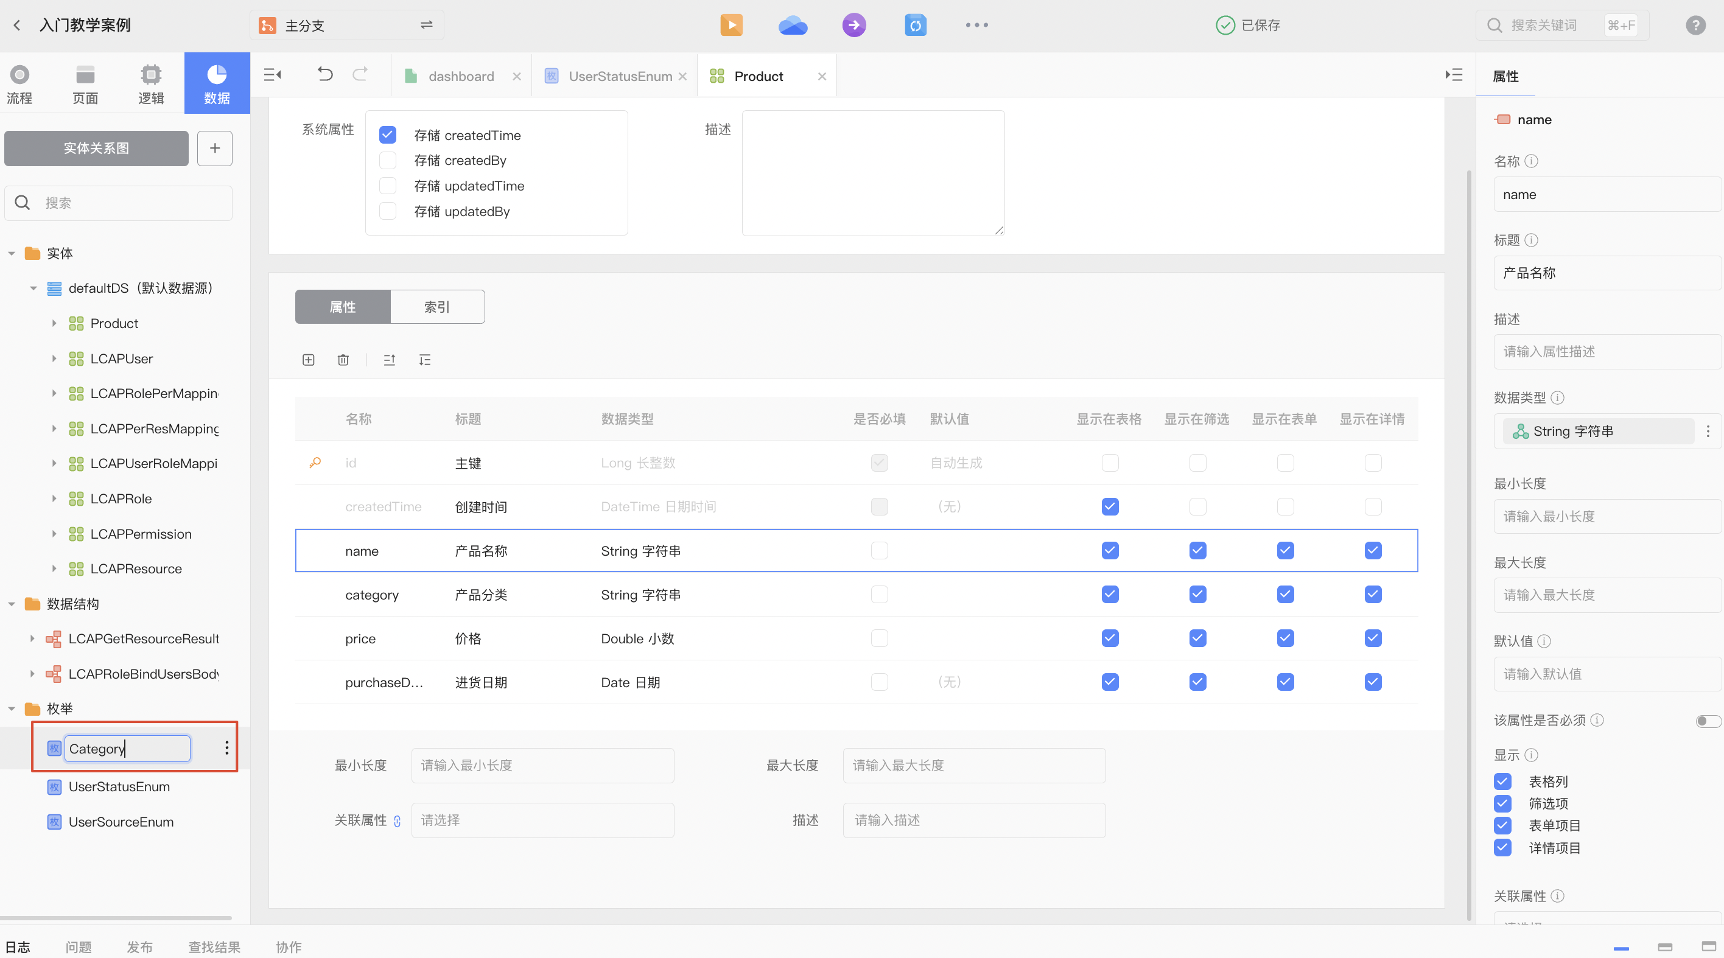Screen dimensions: 1724x958
Task: Select the UserSourceEnum enum
Action: [121, 822]
